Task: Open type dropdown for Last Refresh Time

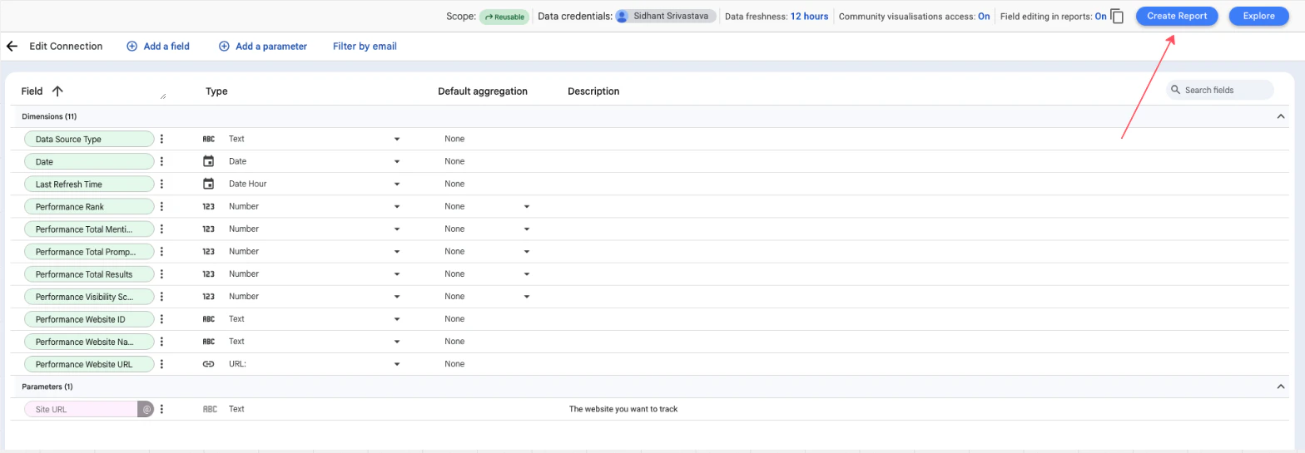Action: coord(397,184)
